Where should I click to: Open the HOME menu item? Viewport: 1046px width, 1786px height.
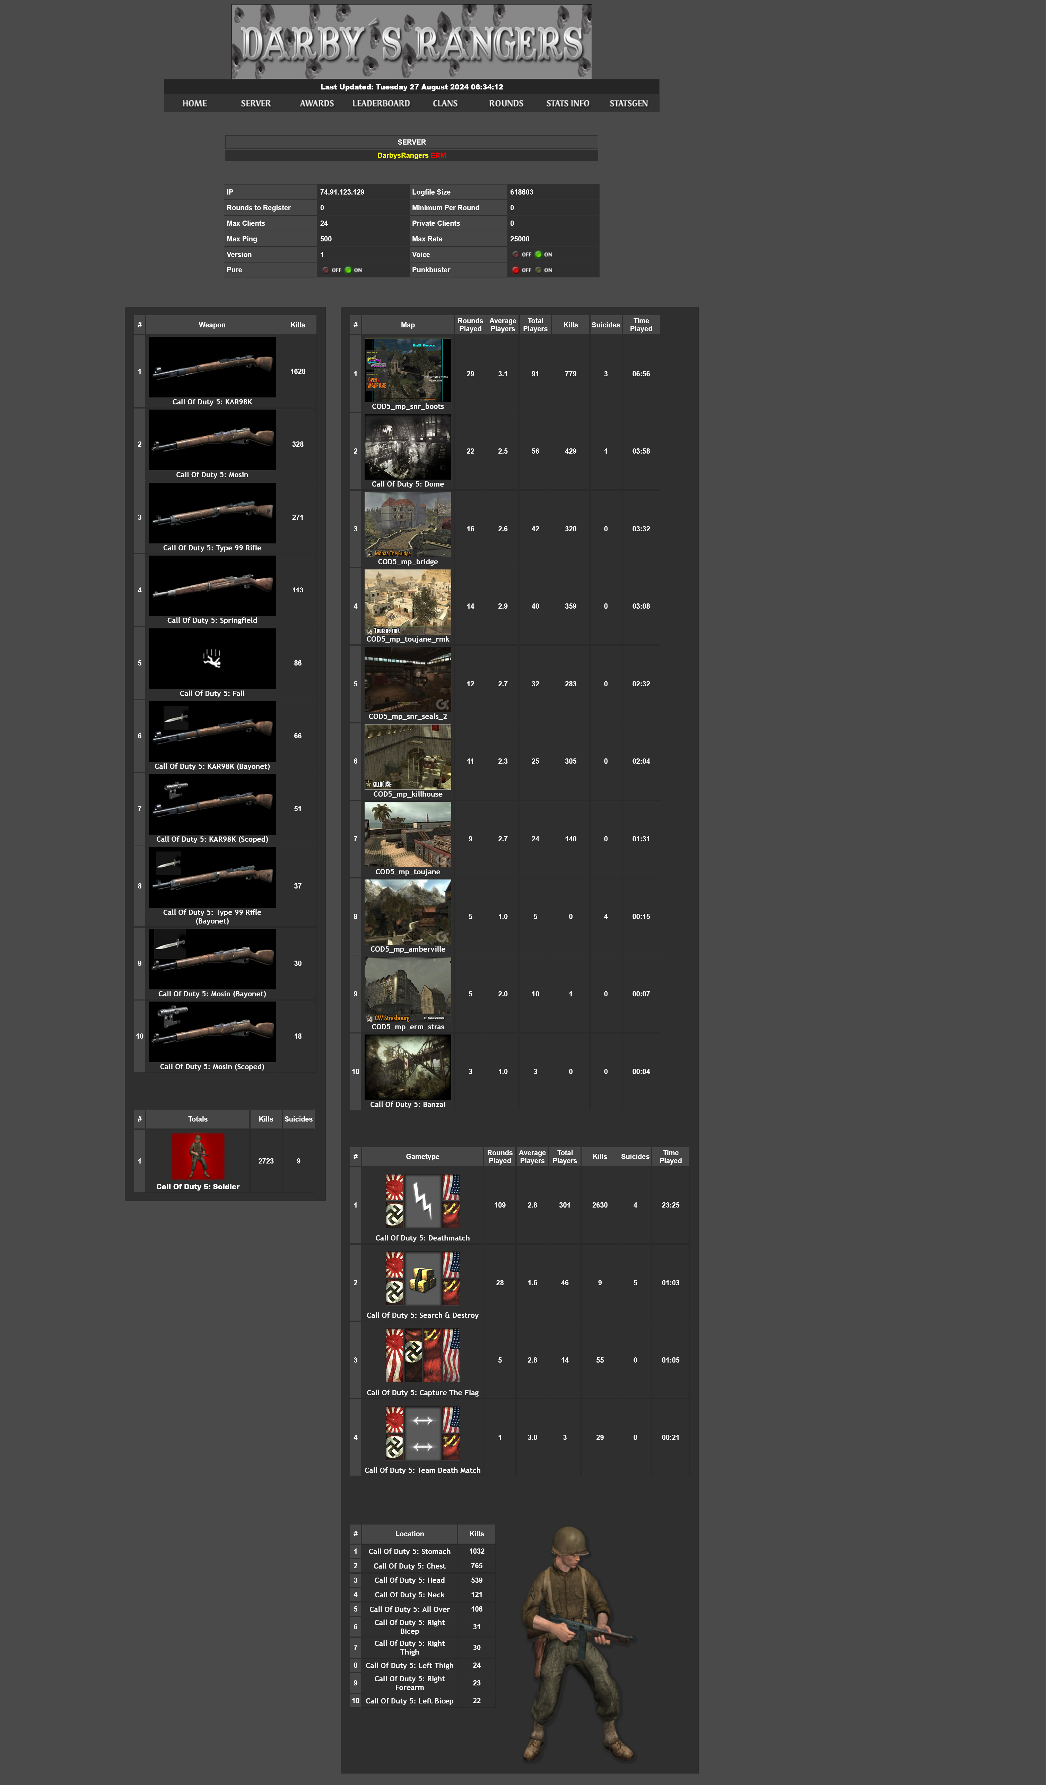pyautogui.click(x=195, y=103)
